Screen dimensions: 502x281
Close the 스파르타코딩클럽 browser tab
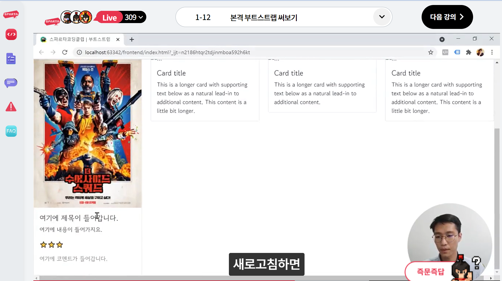[118, 39]
